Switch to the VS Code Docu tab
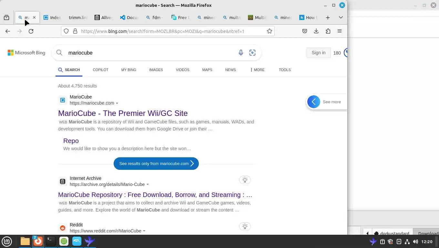The height and width of the screenshot is (248, 439). click(x=129, y=17)
